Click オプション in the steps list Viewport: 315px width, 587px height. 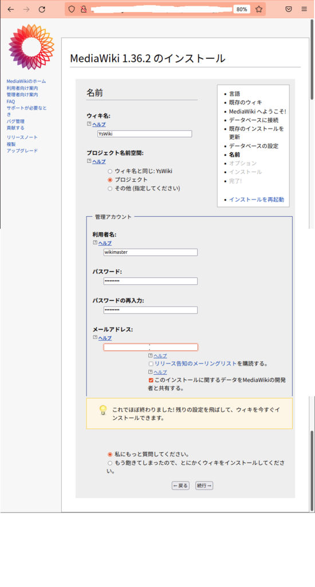pyautogui.click(x=243, y=163)
